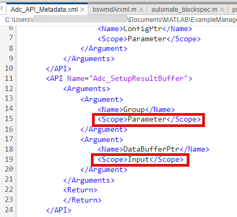Screen dimensions: 237x217
Task: Click closing Argument tag on line 20
Action: (104, 169)
